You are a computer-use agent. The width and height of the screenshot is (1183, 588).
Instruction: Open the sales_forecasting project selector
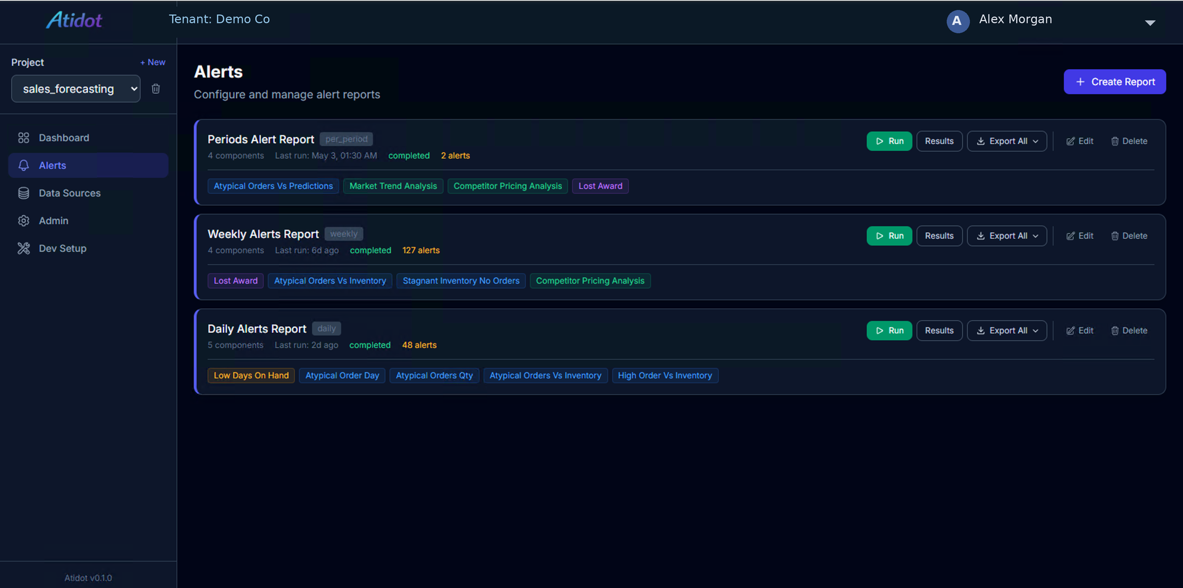(x=76, y=89)
